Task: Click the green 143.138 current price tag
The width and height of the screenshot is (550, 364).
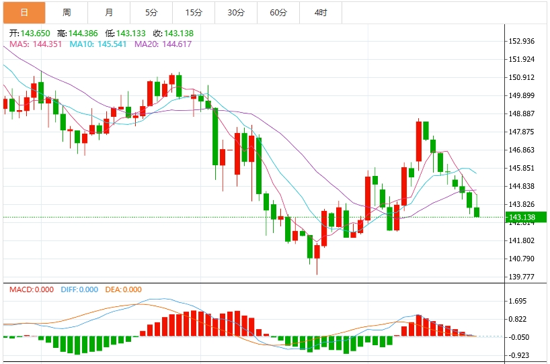Action: pos(526,217)
